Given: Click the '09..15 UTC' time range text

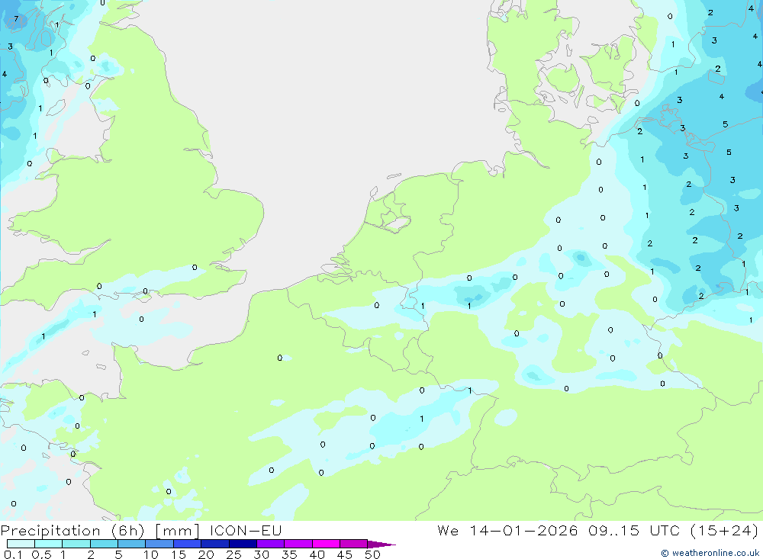Looking at the screenshot, I should [x=633, y=530].
